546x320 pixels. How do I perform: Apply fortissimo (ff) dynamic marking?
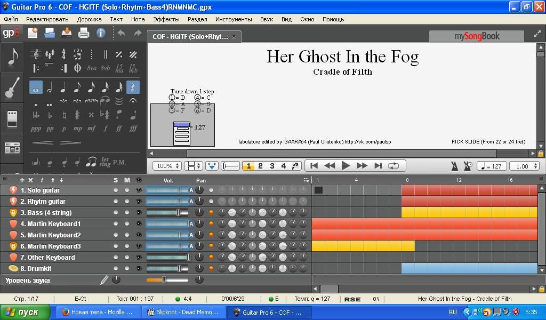[119, 129]
